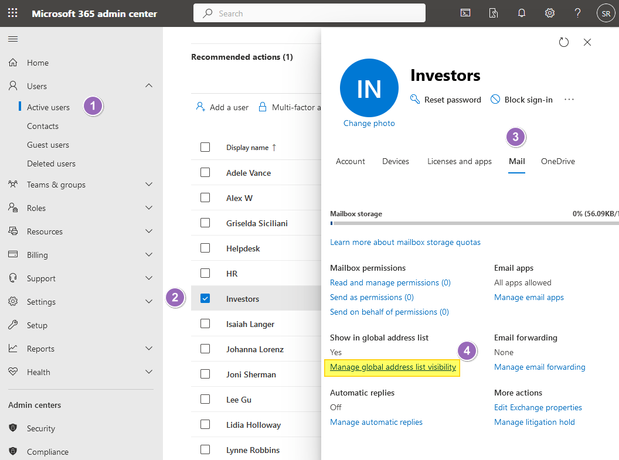
Task: Open more actions with the ellipsis
Action: (x=569, y=100)
